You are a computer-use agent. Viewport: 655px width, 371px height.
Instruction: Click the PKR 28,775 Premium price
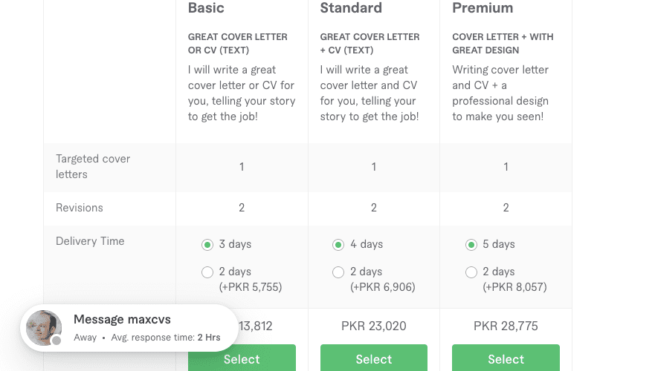(506, 326)
